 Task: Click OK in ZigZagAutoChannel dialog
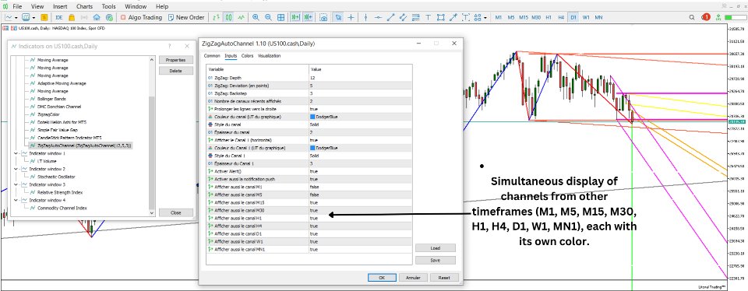click(x=382, y=277)
